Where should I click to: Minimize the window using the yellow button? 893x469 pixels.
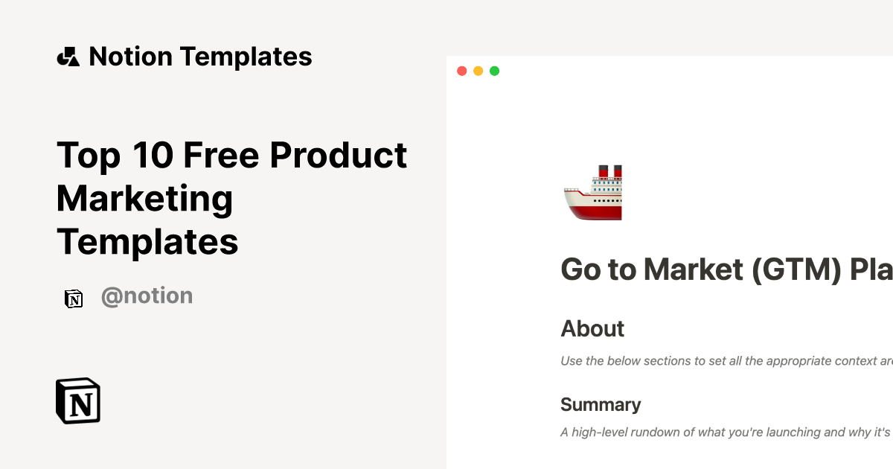click(x=478, y=71)
